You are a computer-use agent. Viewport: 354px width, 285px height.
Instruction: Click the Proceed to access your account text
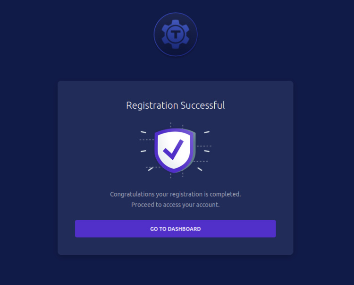[x=176, y=205]
